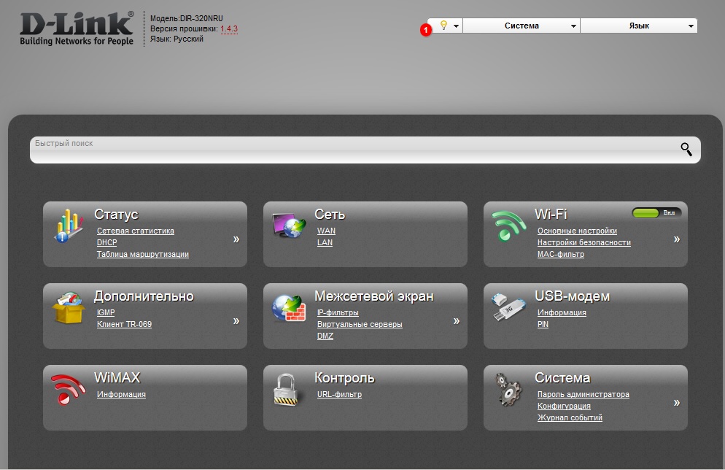Image resolution: width=725 pixels, height=470 pixels.
Task: Open the LAN link
Action: [x=325, y=242]
